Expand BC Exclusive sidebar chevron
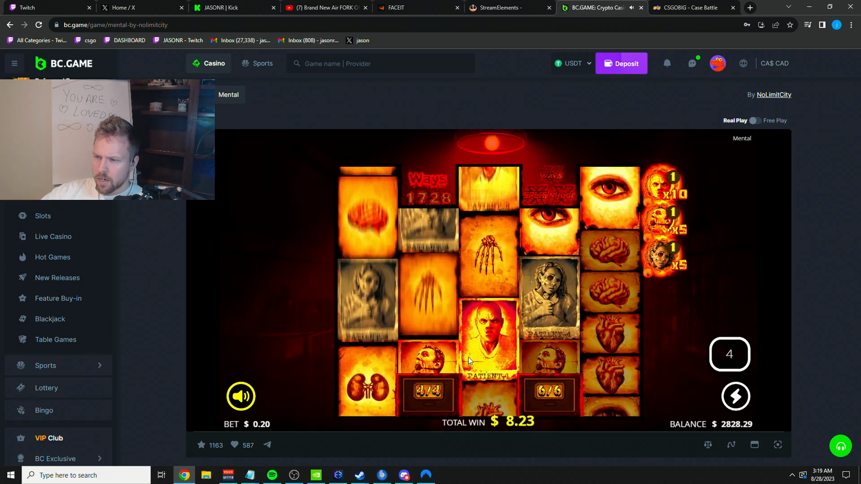Viewport: 861px width, 484px height. point(100,458)
